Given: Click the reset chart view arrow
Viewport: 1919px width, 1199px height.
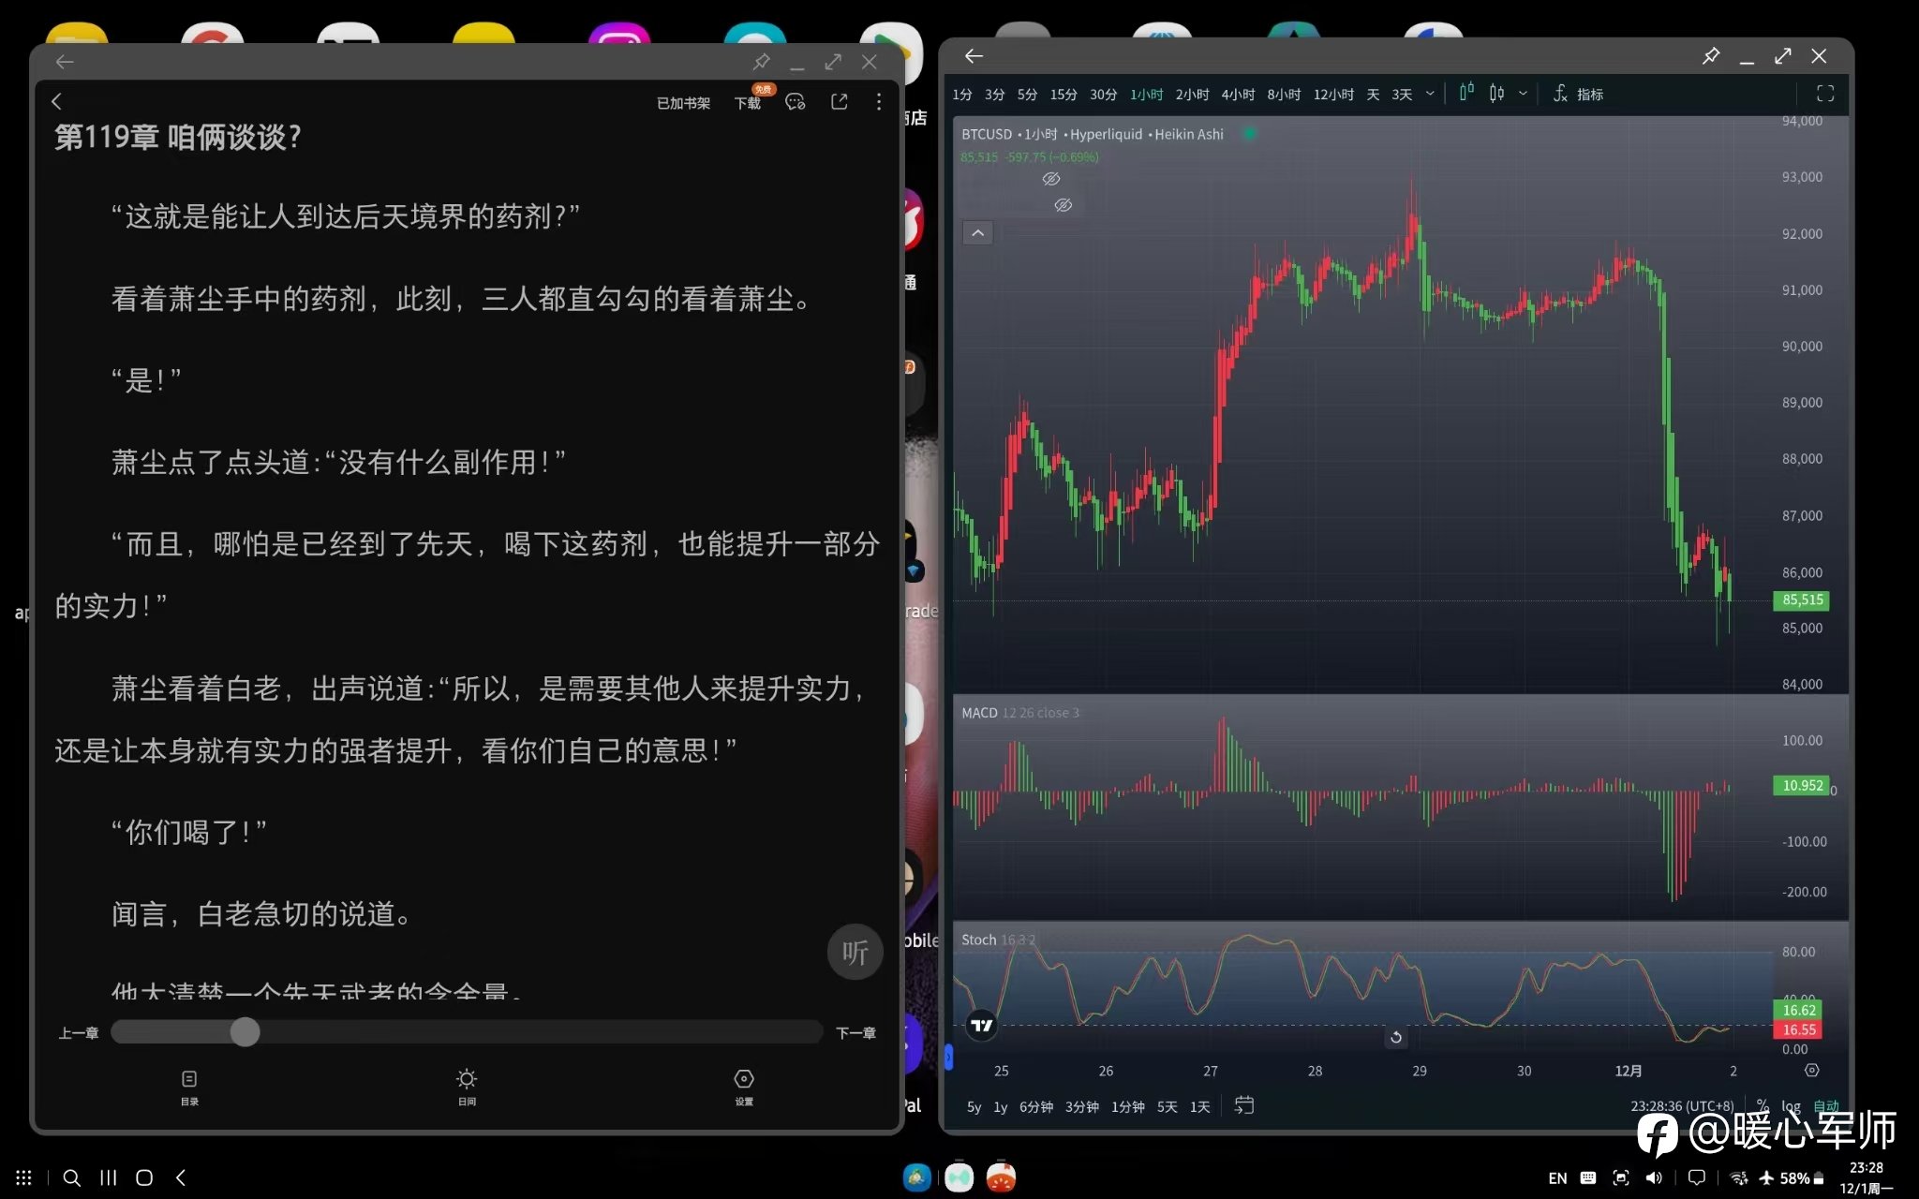Looking at the screenshot, I should click(1395, 1037).
